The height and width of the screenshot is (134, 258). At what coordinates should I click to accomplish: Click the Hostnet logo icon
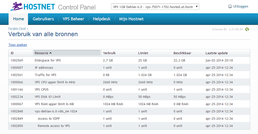[16, 6]
